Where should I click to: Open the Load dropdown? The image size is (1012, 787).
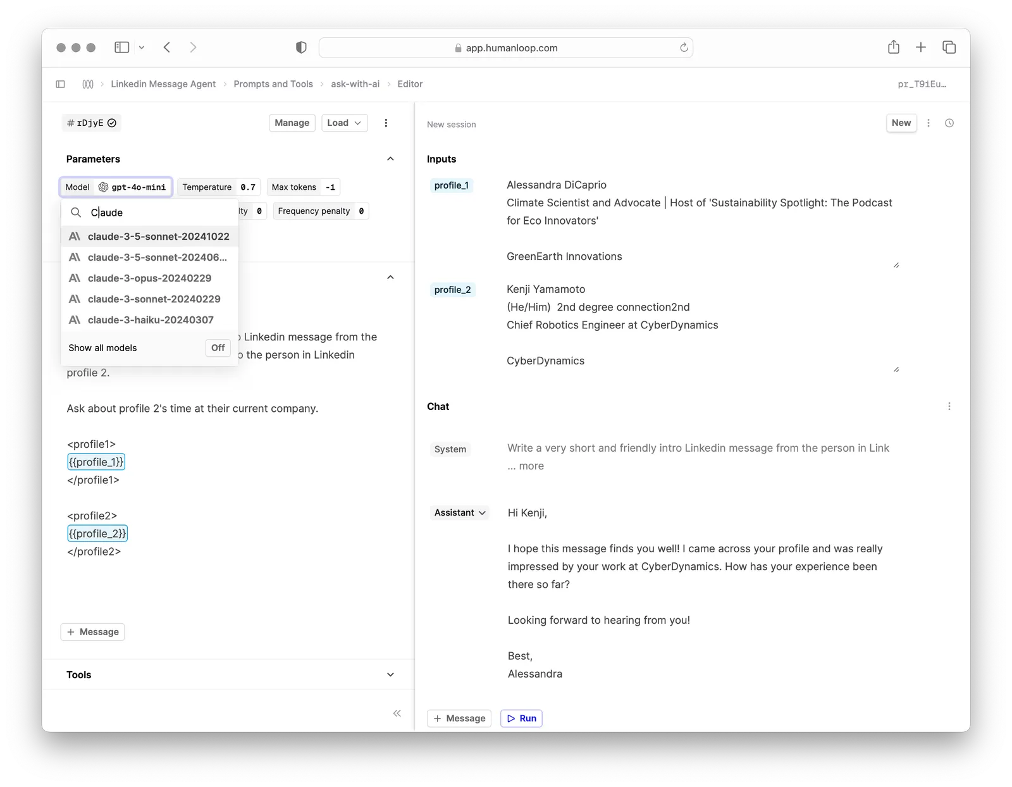click(344, 123)
